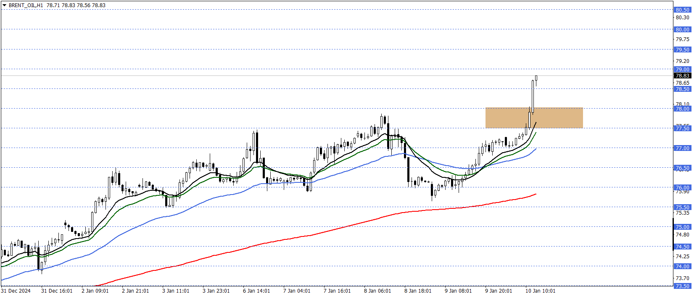Click the 3 Jan 11:01 time label
694x296 pixels.
176,291
